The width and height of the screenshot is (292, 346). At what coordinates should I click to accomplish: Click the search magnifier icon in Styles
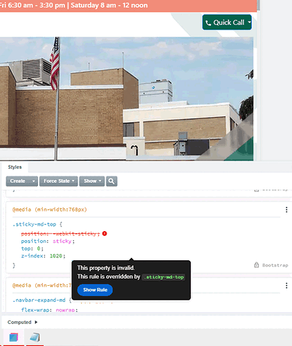point(111,181)
